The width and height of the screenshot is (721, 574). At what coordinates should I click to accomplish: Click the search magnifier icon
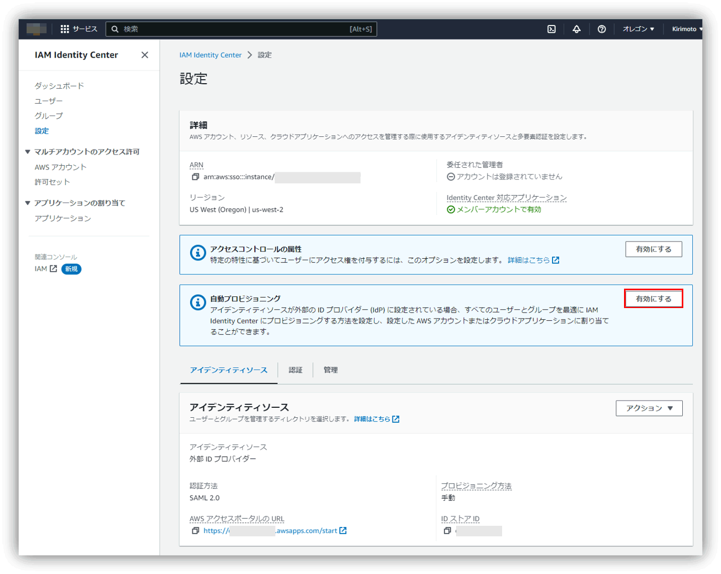pyautogui.click(x=115, y=29)
